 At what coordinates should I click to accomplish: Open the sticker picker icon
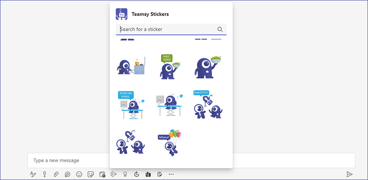[91, 174]
